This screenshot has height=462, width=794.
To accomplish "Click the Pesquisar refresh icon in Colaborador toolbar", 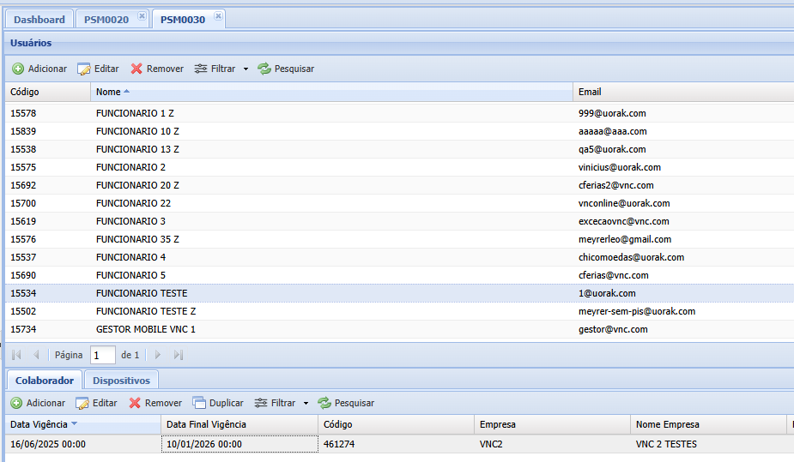I will (324, 403).
